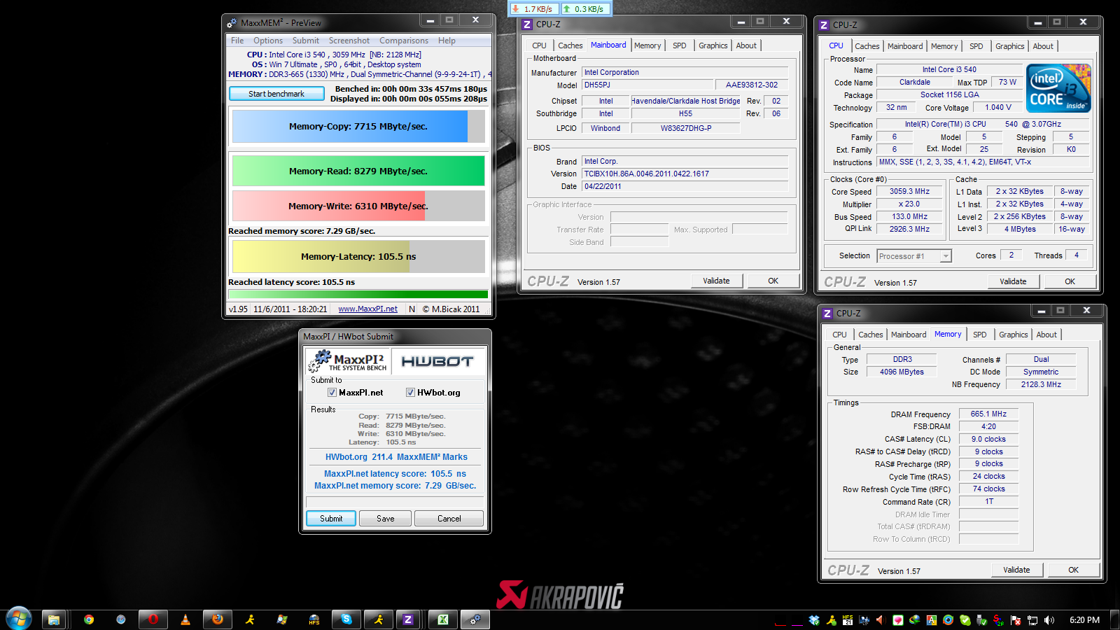Screen dimensions: 1120x630
Task: Click Submit in the HWbot Submit dialog
Action: 331,519
